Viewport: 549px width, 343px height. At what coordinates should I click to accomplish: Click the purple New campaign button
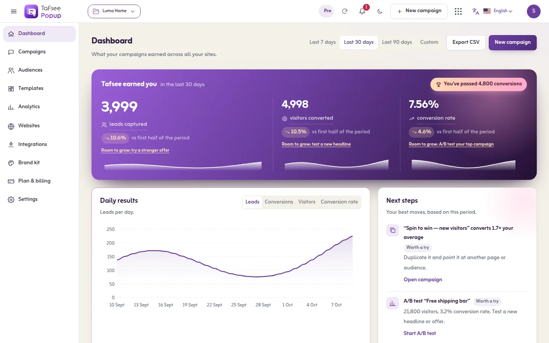pos(513,42)
